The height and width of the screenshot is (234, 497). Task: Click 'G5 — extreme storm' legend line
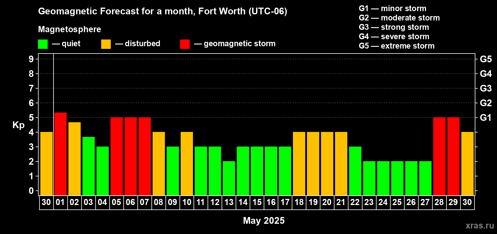coord(397,46)
